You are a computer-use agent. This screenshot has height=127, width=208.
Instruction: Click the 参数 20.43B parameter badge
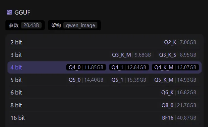point(25,25)
